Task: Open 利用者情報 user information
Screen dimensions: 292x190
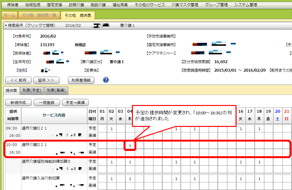Action: [81, 80]
